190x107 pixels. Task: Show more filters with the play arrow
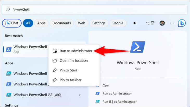[135, 23]
